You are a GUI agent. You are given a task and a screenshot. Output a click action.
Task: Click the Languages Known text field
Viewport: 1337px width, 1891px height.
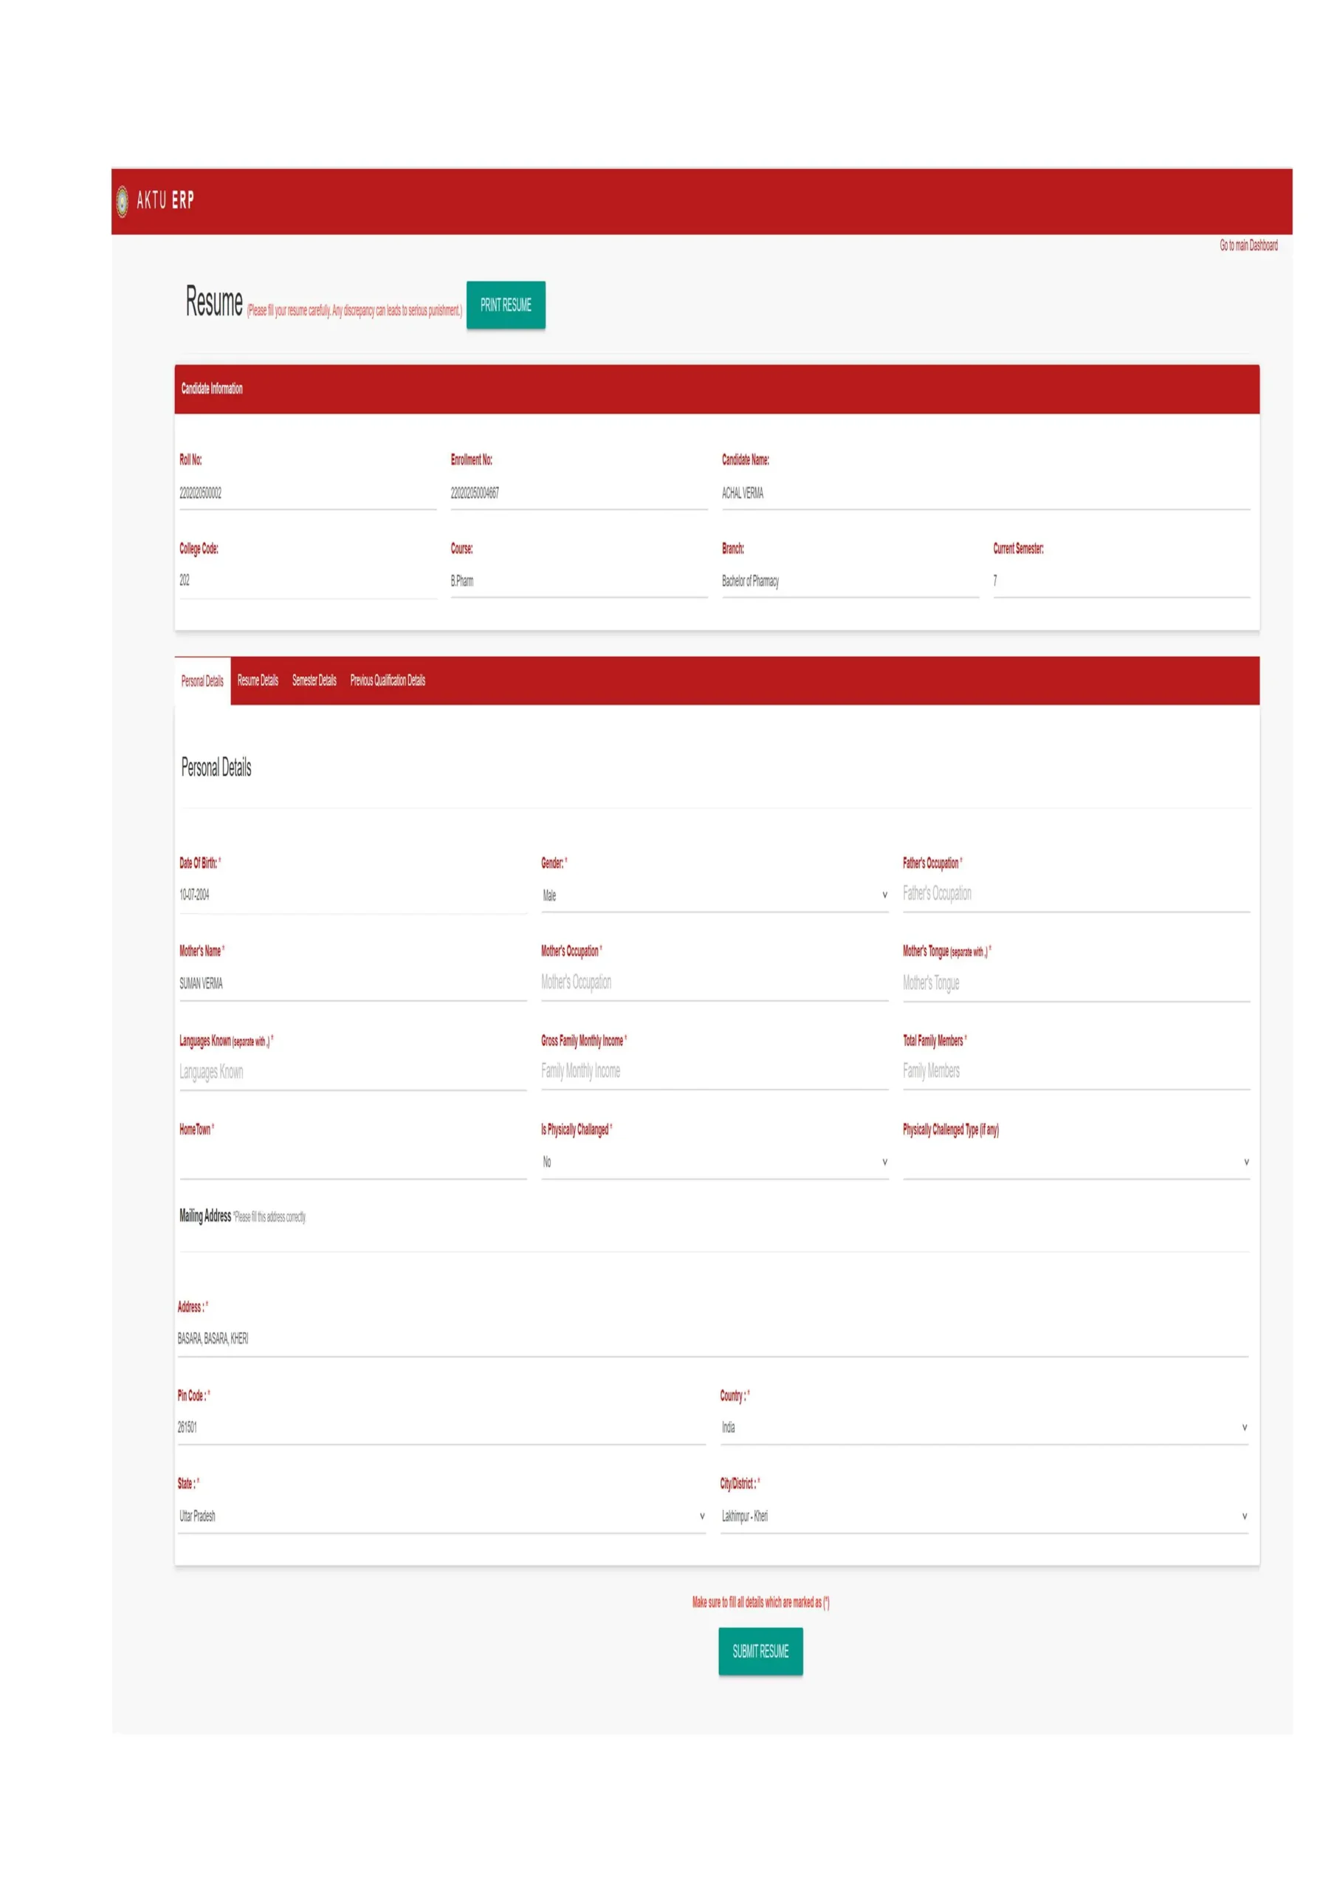tap(352, 1073)
